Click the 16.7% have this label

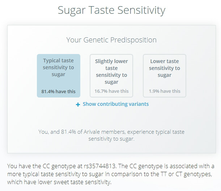coord(111,91)
